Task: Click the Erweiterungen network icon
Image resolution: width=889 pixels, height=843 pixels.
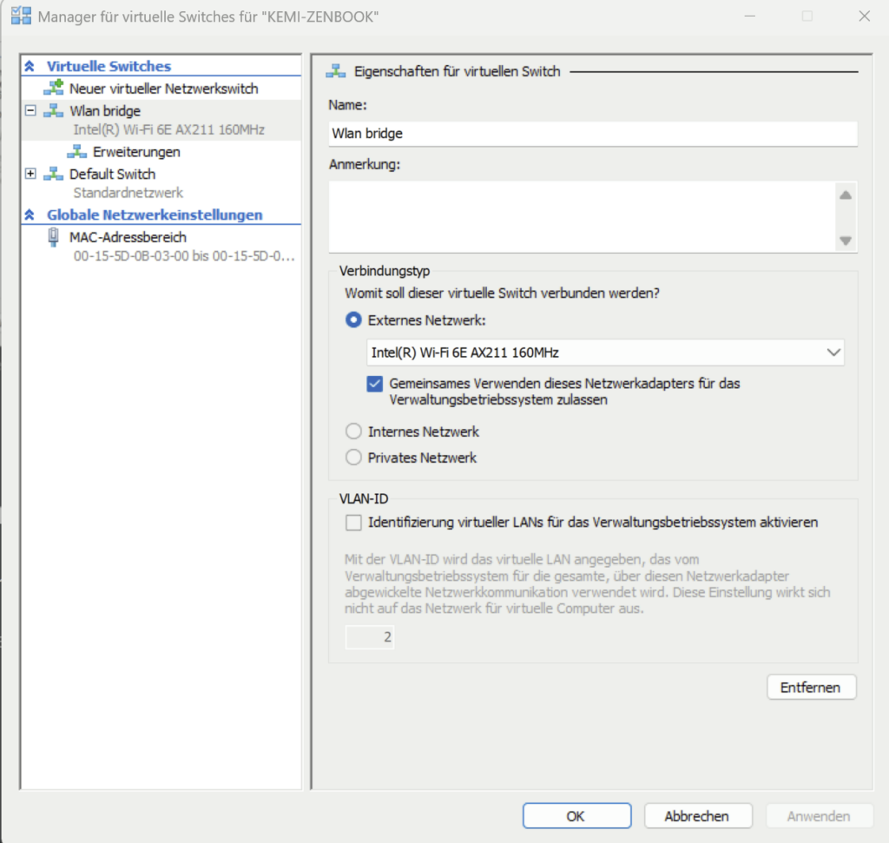Action: pyautogui.click(x=77, y=152)
